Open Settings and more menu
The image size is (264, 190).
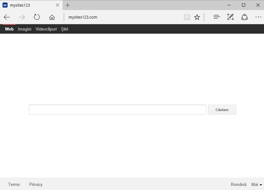(x=258, y=17)
